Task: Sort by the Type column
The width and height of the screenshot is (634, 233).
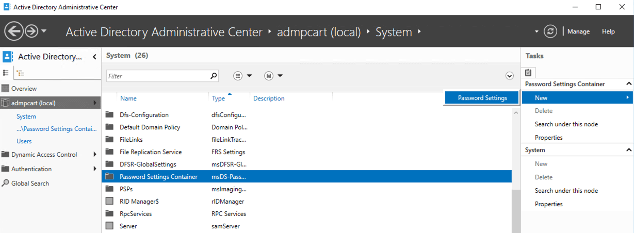Action: (x=218, y=98)
